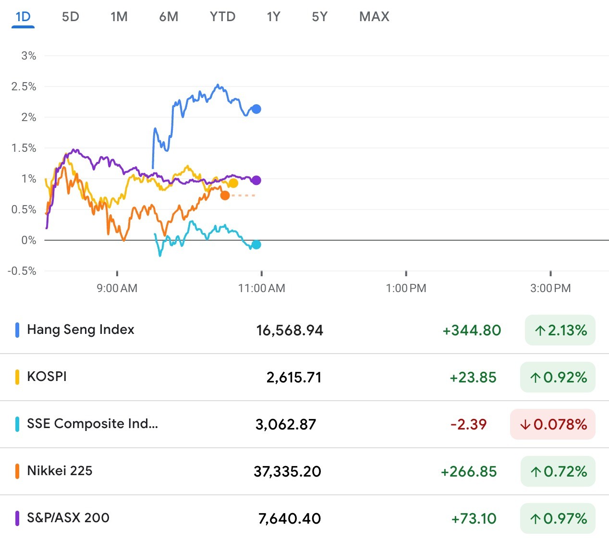
Task: Click the Hang Seng 2.13% change badge
Action: point(560,330)
